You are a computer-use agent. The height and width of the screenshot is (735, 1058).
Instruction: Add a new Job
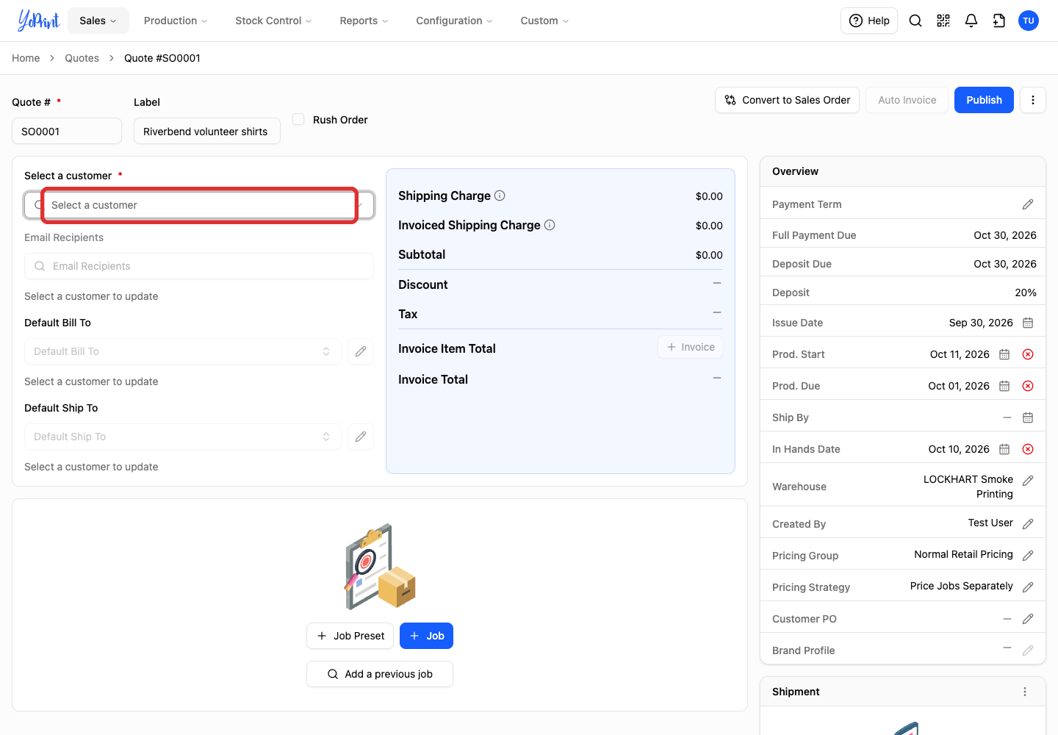click(426, 636)
